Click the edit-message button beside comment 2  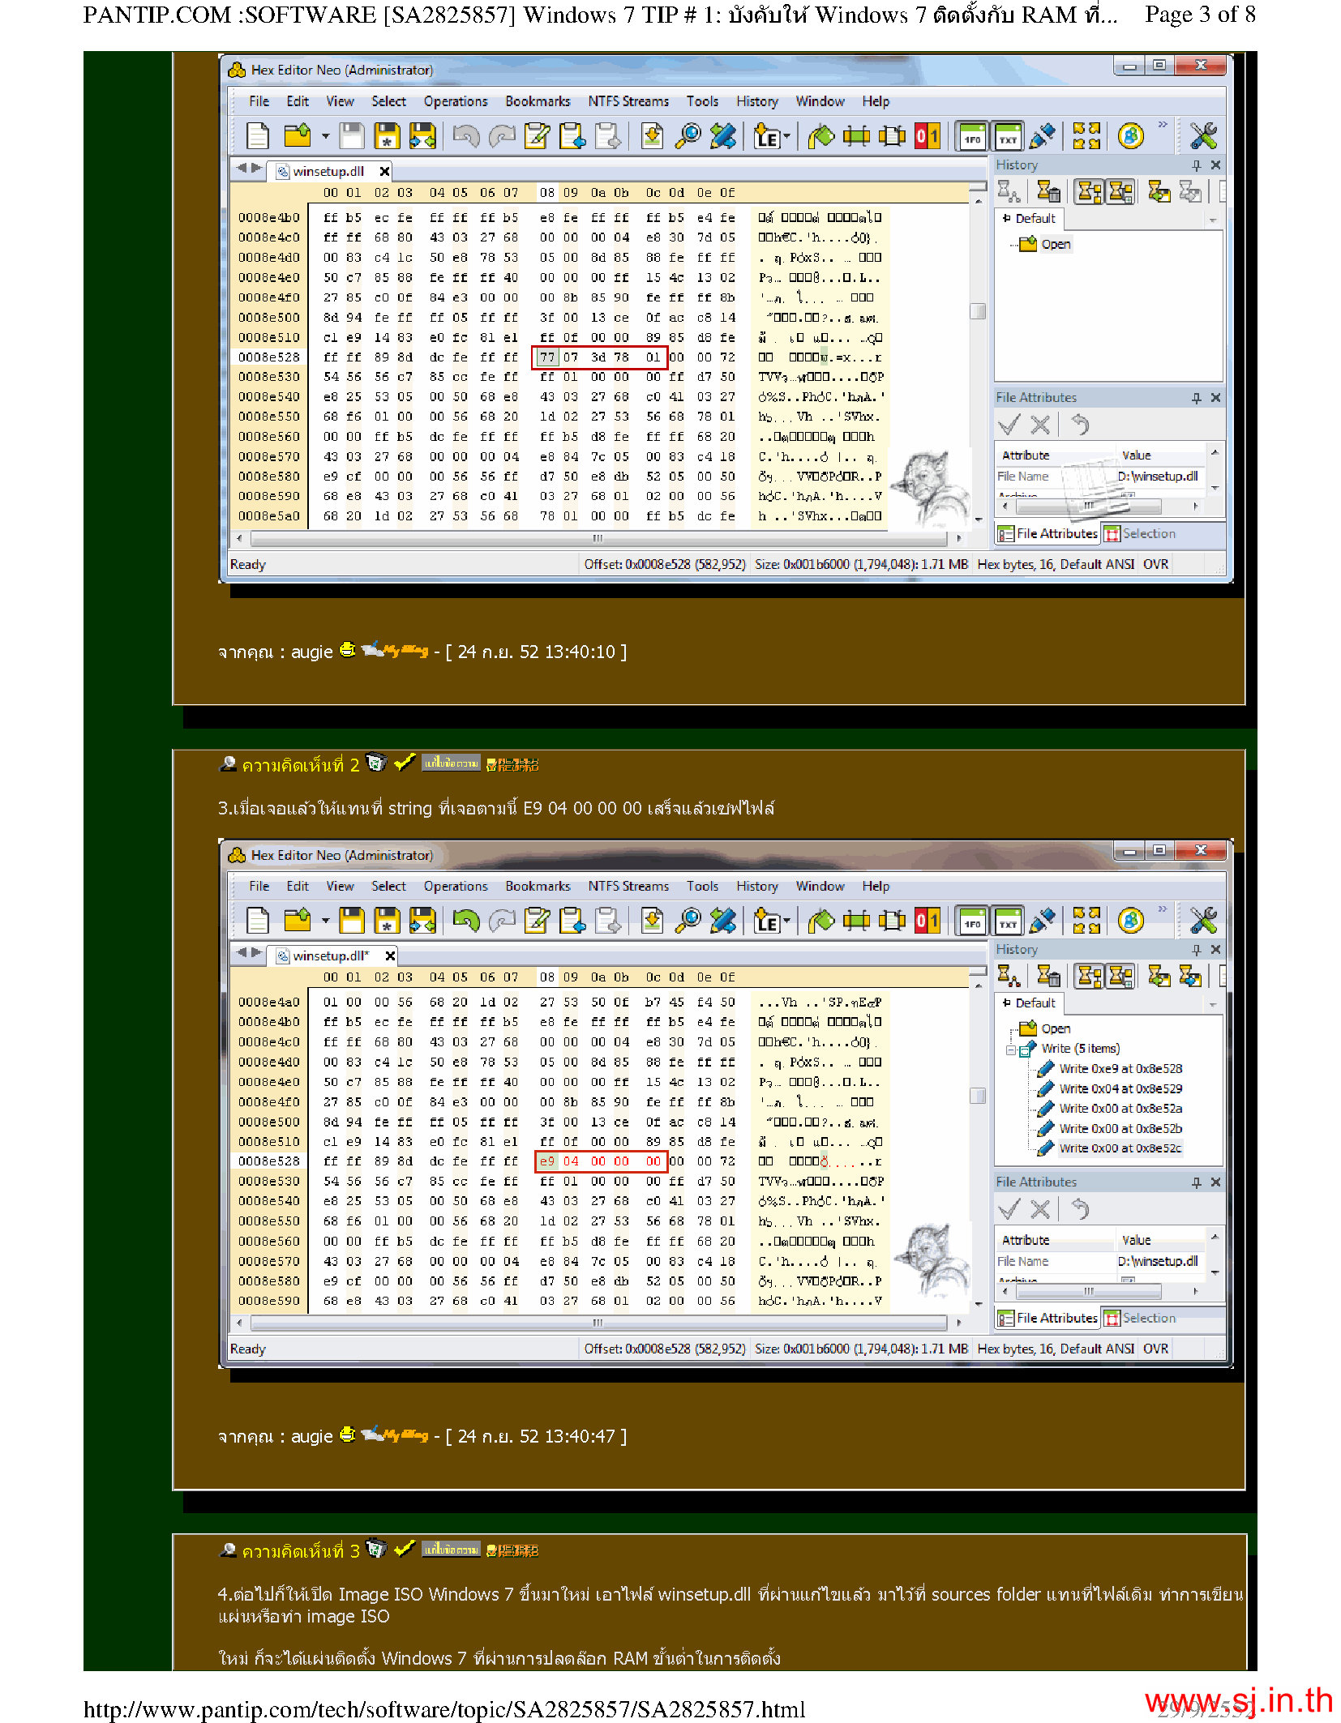pos(451,763)
